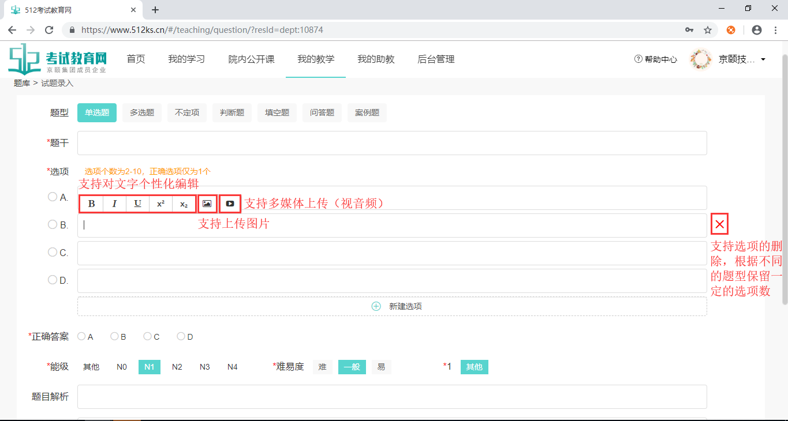
Task: Apply Italic formatting in the option toolbar
Action: (x=114, y=203)
